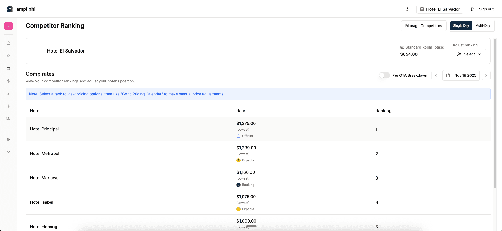The height and width of the screenshot is (231, 502).
Task: Click the Rate column header
Action: [x=241, y=111]
